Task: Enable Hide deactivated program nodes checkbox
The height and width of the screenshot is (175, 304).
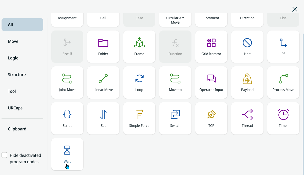Action: coord(4,155)
